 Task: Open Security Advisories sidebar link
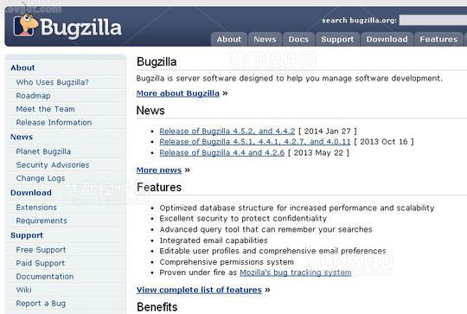coord(53,165)
